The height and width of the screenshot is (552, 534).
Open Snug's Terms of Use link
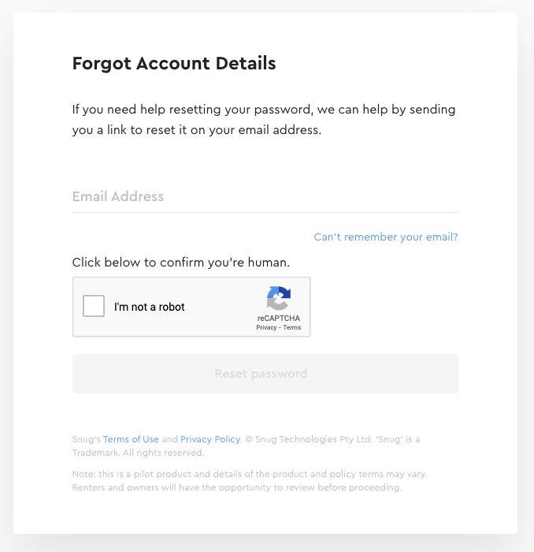131,439
